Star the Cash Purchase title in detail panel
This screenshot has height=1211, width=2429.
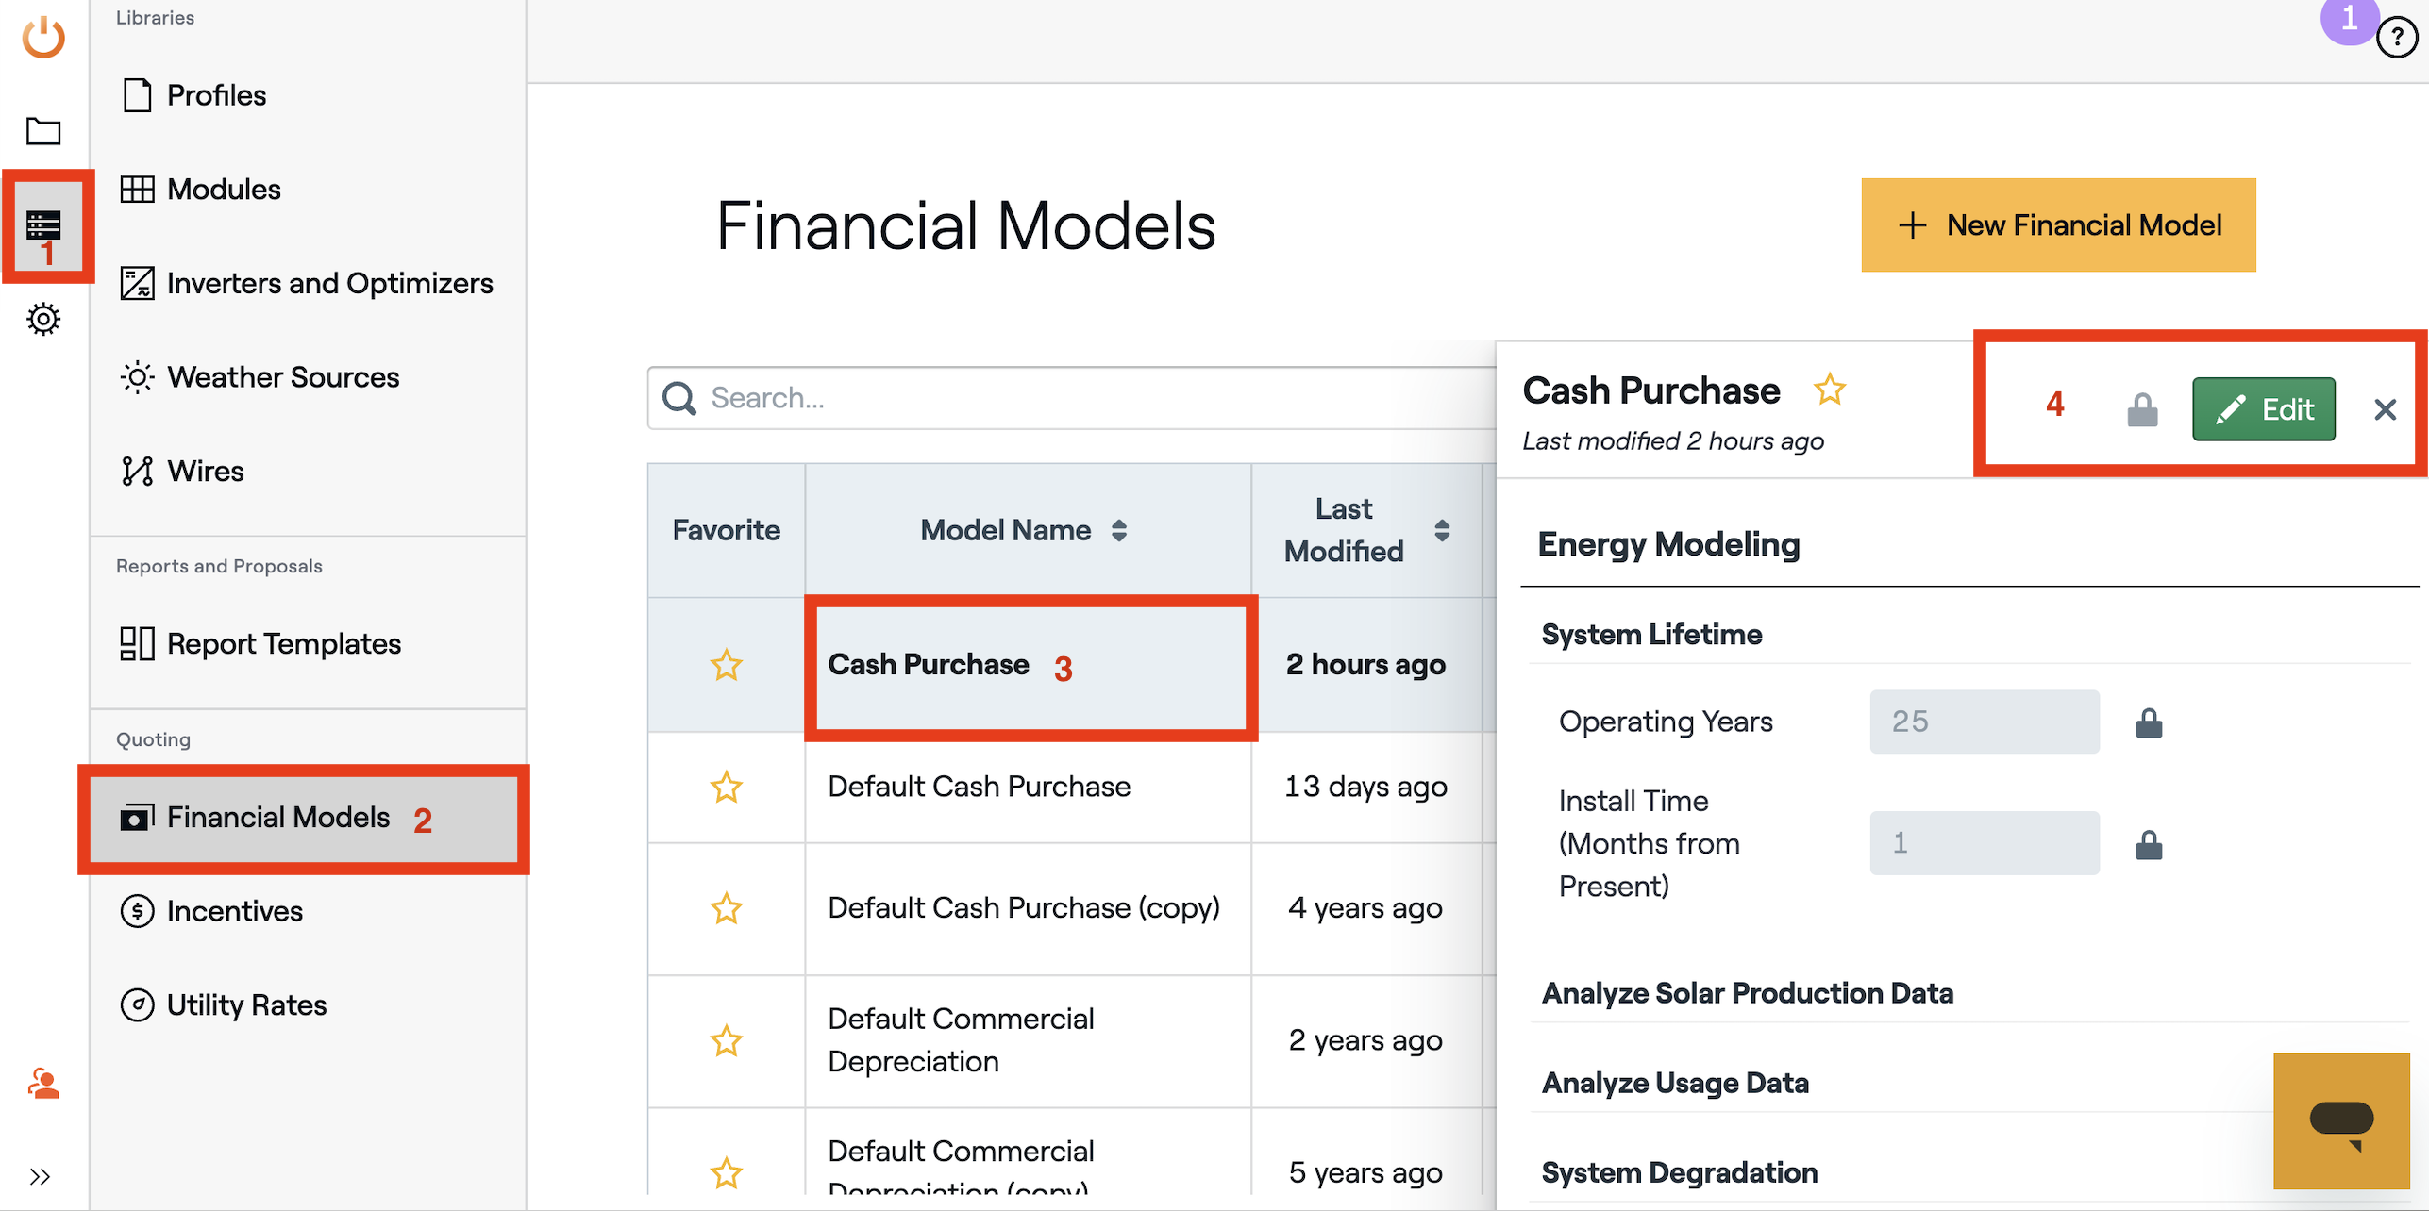[x=1829, y=390]
